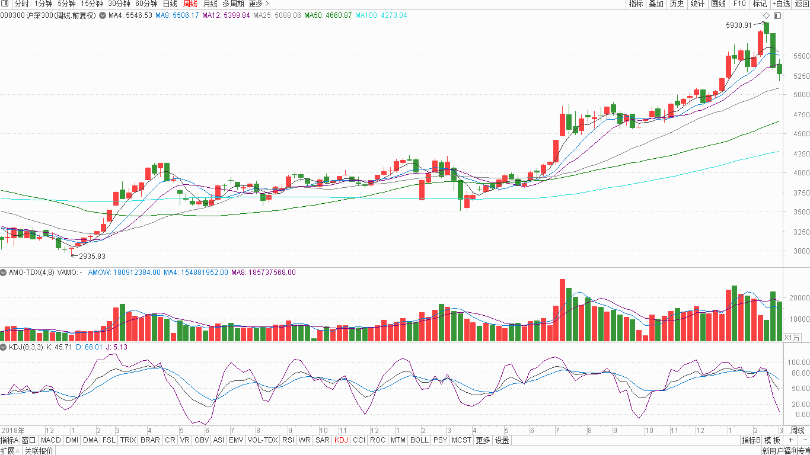This screenshot has width=810, height=455.
Task: Select the 1分钟 period
Action: [x=44, y=4]
